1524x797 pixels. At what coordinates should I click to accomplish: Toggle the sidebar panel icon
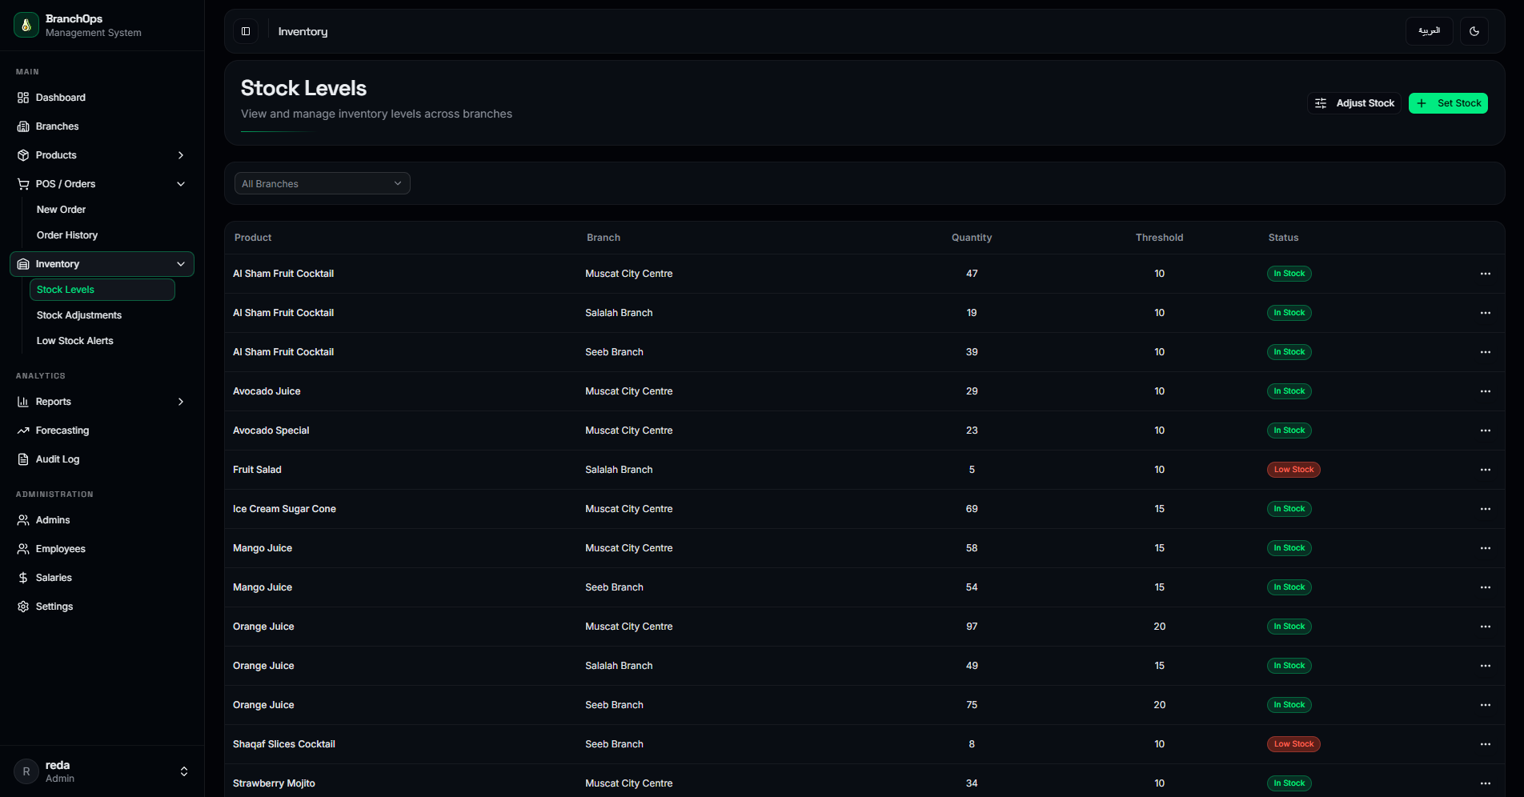(x=246, y=31)
